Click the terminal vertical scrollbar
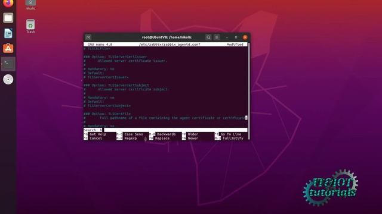The width and height of the screenshot is (382, 214). [x=248, y=91]
